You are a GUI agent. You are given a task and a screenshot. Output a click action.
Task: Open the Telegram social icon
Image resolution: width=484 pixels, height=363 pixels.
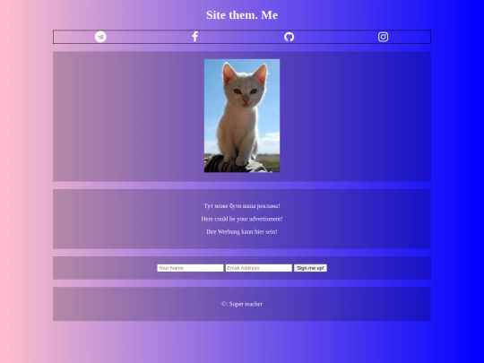tap(100, 37)
